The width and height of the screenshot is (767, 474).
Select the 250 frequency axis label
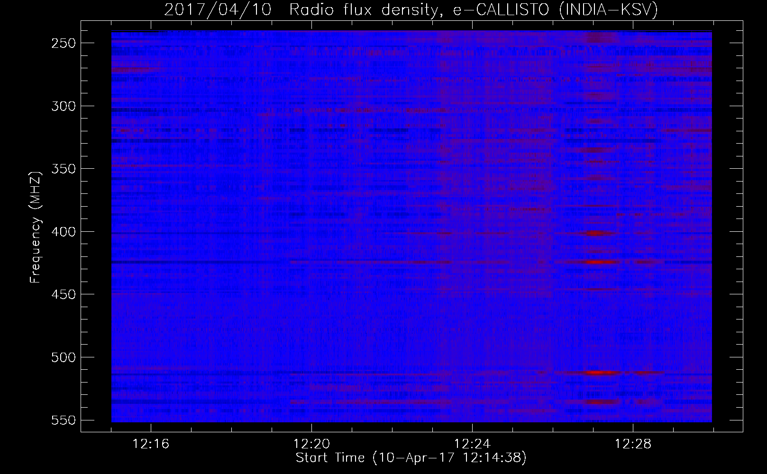coord(63,43)
